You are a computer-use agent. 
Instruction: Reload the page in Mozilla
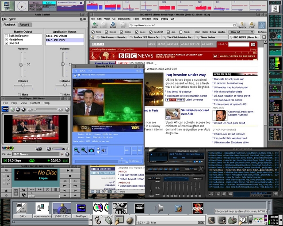113,24
